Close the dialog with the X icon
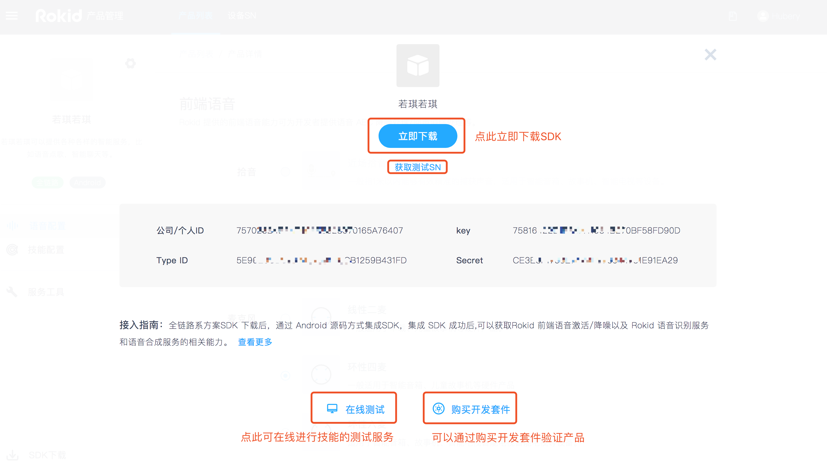Screen dimensions: 827x461 [x=711, y=55]
